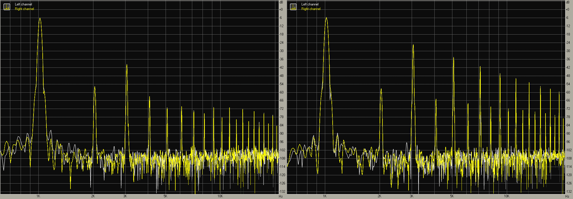573x199 pixels.
Task: Toggle the white Left channel legend in left graph
Action: pos(23,4)
